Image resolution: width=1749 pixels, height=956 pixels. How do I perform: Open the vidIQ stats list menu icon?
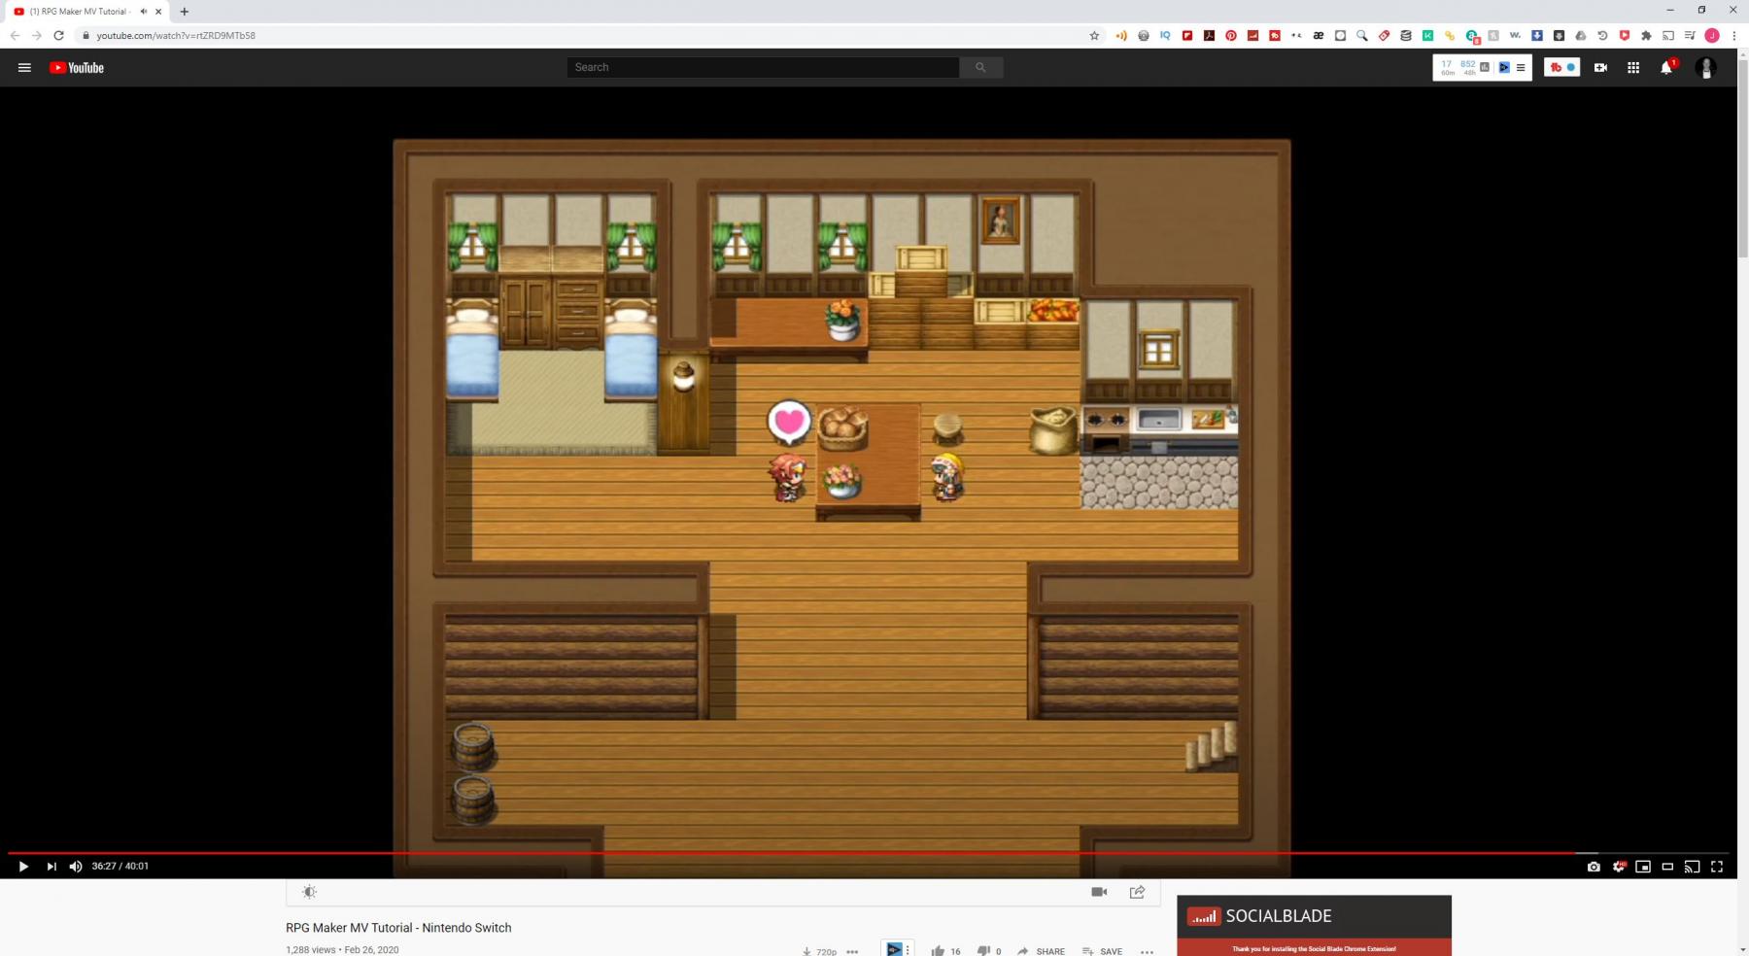1521,67
